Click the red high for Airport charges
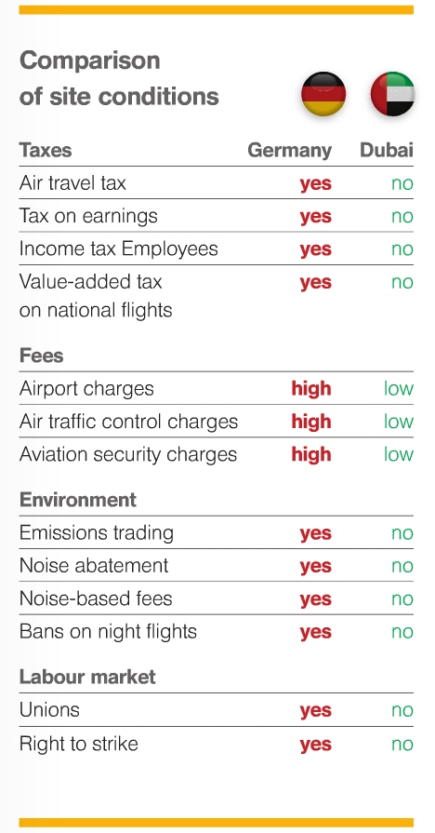 311,389
